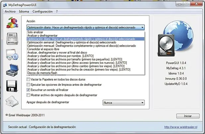Open the window with gears settings icon
The width and height of the screenshot is (205, 134).
point(12,55)
